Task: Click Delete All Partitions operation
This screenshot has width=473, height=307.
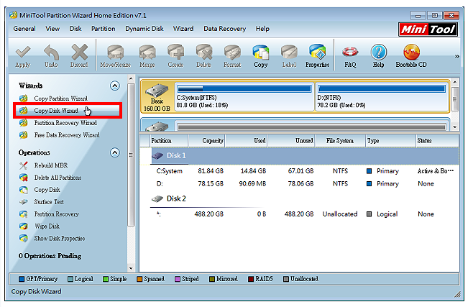Action: point(58,178)
